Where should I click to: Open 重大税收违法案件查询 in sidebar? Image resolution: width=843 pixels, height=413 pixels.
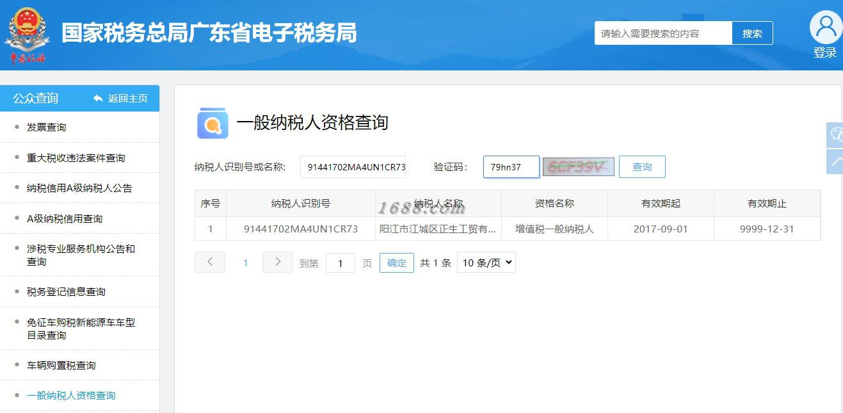coord(76,158)
